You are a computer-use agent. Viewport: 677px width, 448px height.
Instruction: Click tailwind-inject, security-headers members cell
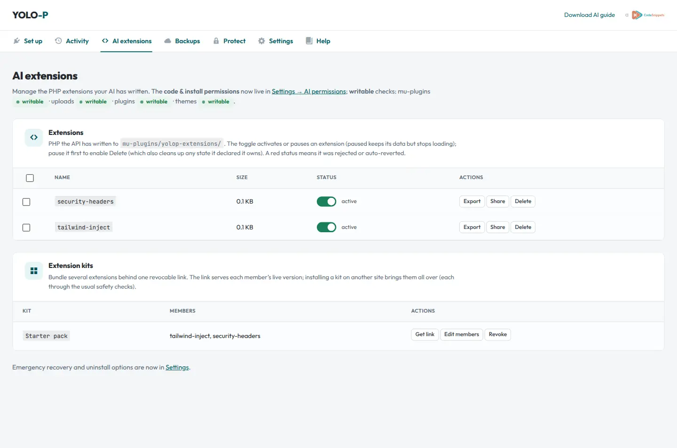tap(215, 336)
